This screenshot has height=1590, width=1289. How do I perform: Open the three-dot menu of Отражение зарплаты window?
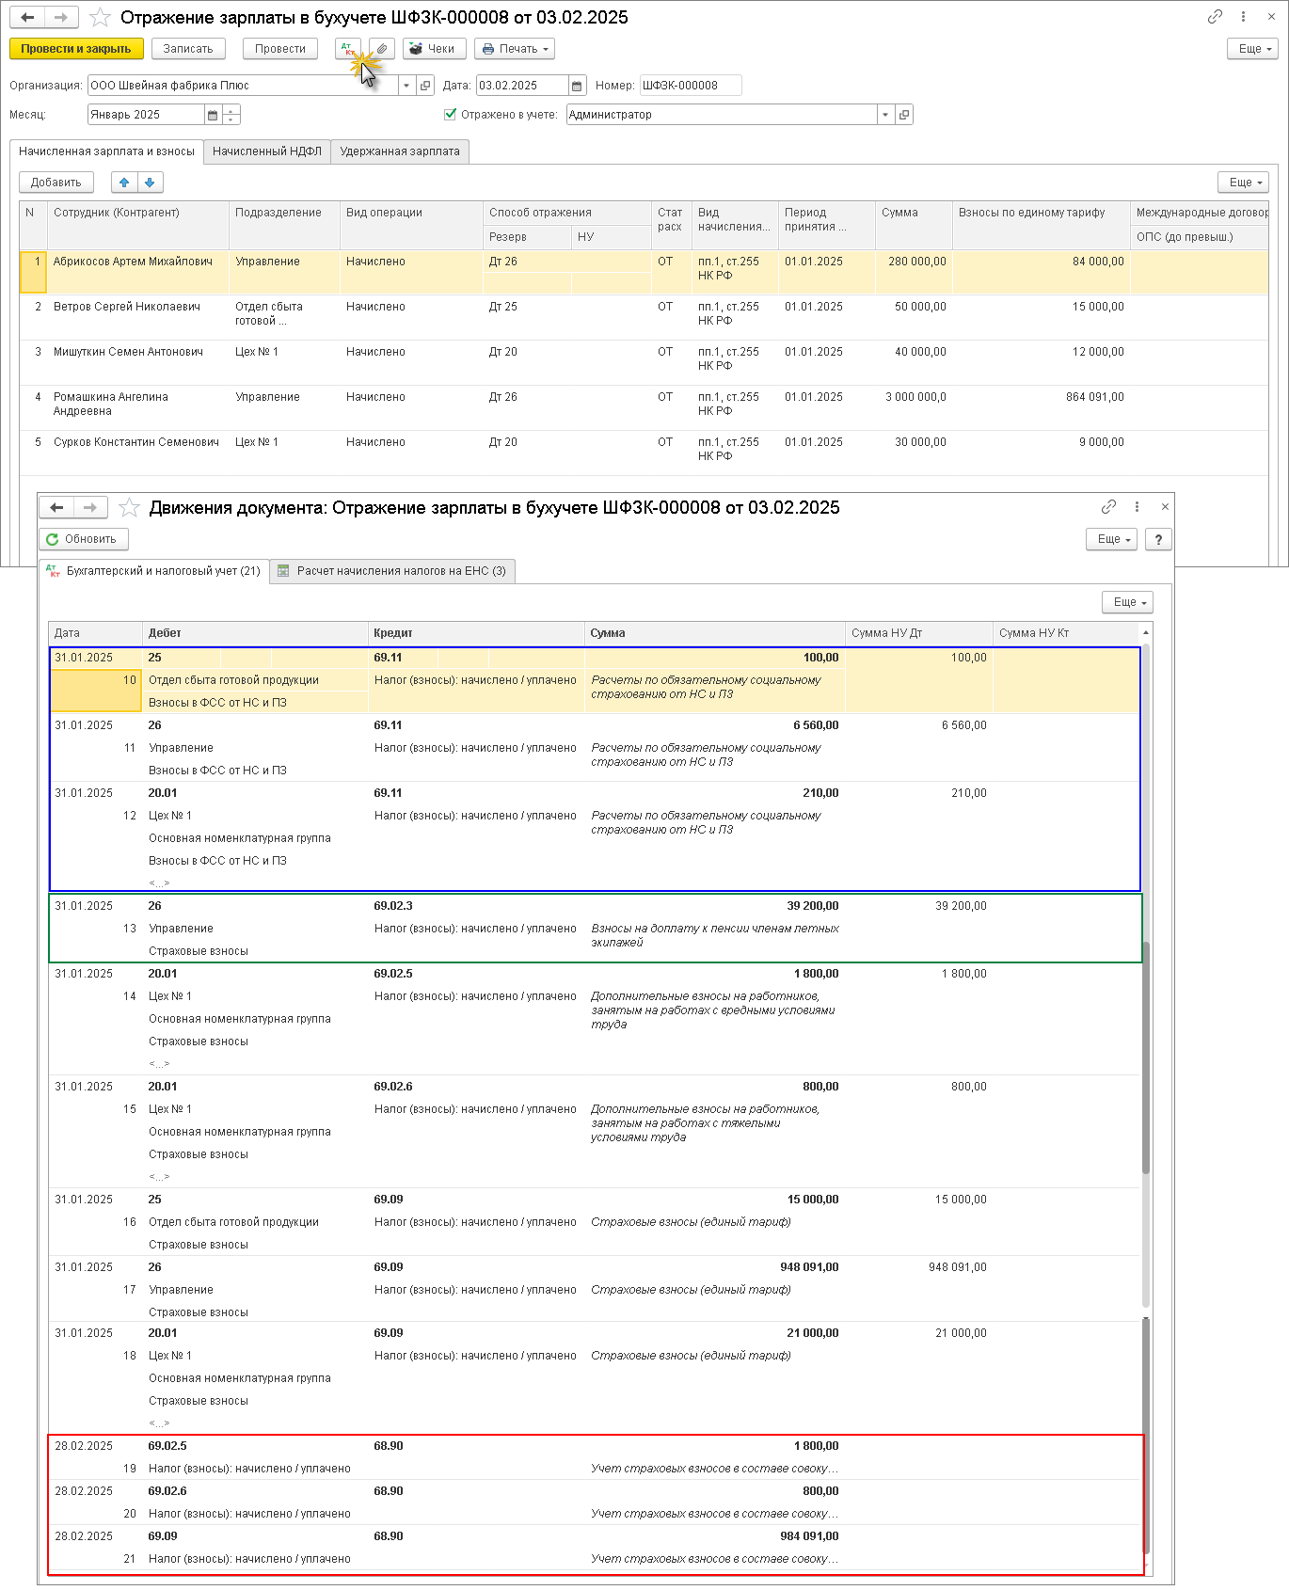[x=1243, y=17]
